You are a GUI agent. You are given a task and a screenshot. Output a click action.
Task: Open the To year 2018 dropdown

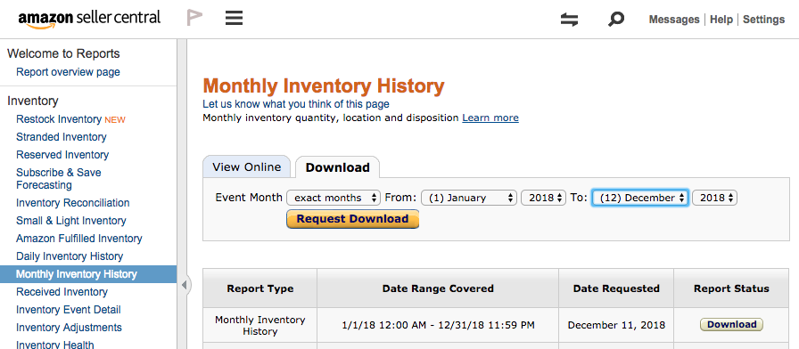pyautogui.click(x=714, y=198)
